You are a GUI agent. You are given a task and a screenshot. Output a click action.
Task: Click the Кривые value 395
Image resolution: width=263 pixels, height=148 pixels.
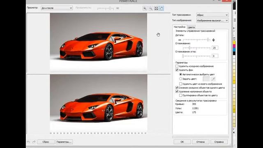coord(194,104)
